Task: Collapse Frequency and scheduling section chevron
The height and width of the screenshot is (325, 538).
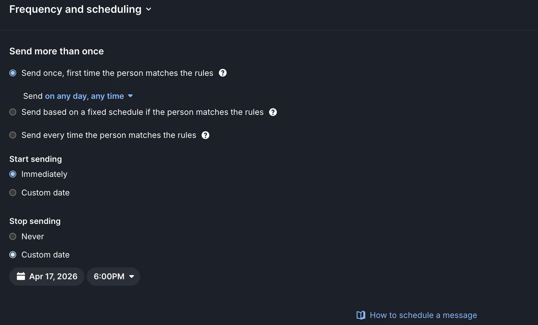Action: tap(148, 9)
